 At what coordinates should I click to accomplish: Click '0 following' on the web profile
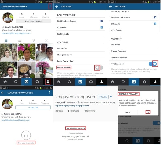(90, 111)
